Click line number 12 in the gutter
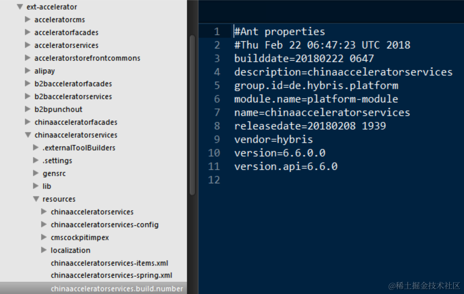Screen dimensions: 464x294 [x=214, y=180]
